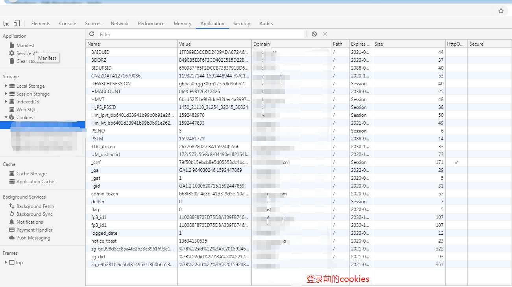512x287 pixels.
Task: Expand the Session Storage tree node
Action: pos(6,94)
